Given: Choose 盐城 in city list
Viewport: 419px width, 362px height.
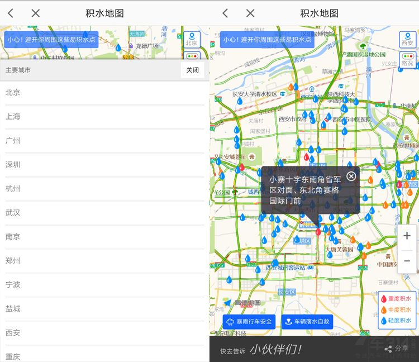Looking at the screenshot, I should (x=104, y=309).
